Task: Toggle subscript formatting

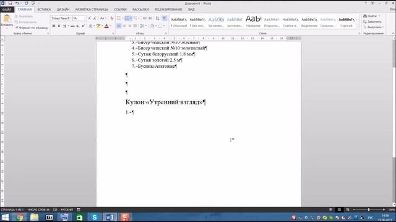Action: point(78,26)
